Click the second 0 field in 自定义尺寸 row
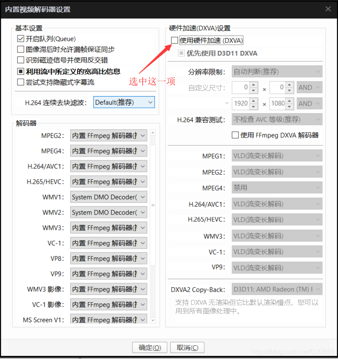 pos(278,87)
